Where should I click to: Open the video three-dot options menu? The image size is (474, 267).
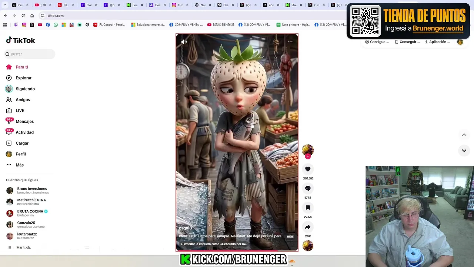click(x=290, y=42)
